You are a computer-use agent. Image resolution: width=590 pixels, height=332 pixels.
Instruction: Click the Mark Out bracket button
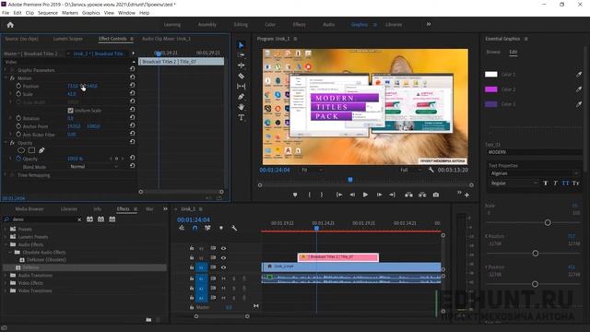(x=322, y=195)
